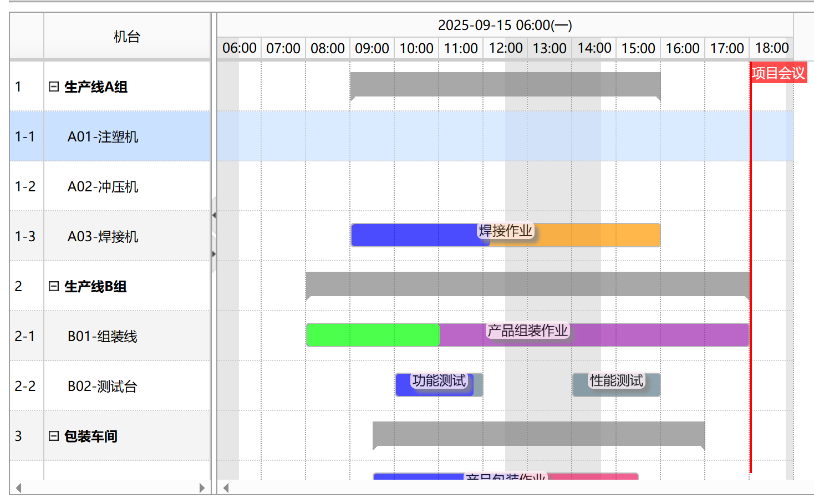Viewport: 814px width, 498px height.
Task: Select the B01-组装线 row
Action: (110, 336)
